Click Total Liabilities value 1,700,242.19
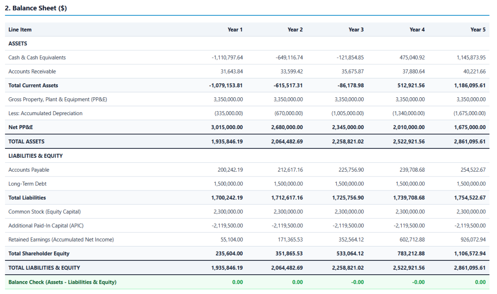Screen dimensions: 497x294 pyautogui.click(x=227, y=198)
